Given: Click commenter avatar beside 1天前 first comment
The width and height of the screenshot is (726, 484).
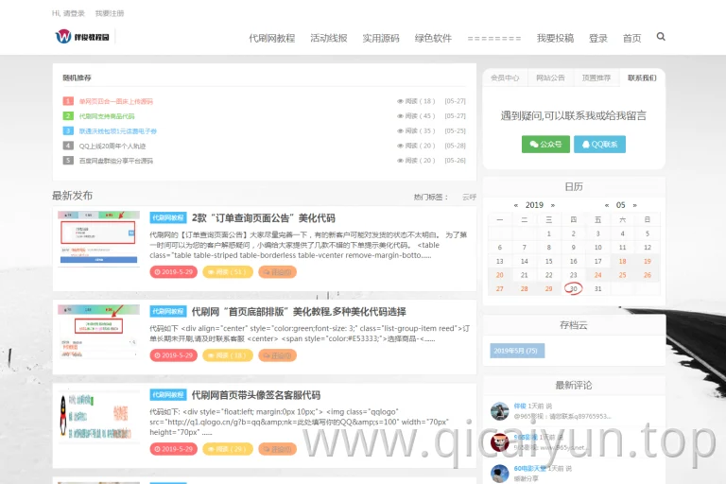Looking at the screenshot, I should (x=499, y=411).
